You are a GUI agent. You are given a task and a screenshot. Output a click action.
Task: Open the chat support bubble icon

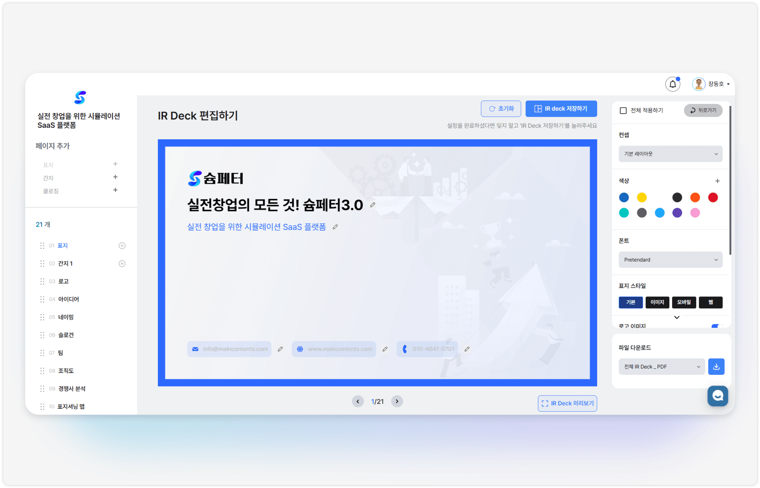718,396
